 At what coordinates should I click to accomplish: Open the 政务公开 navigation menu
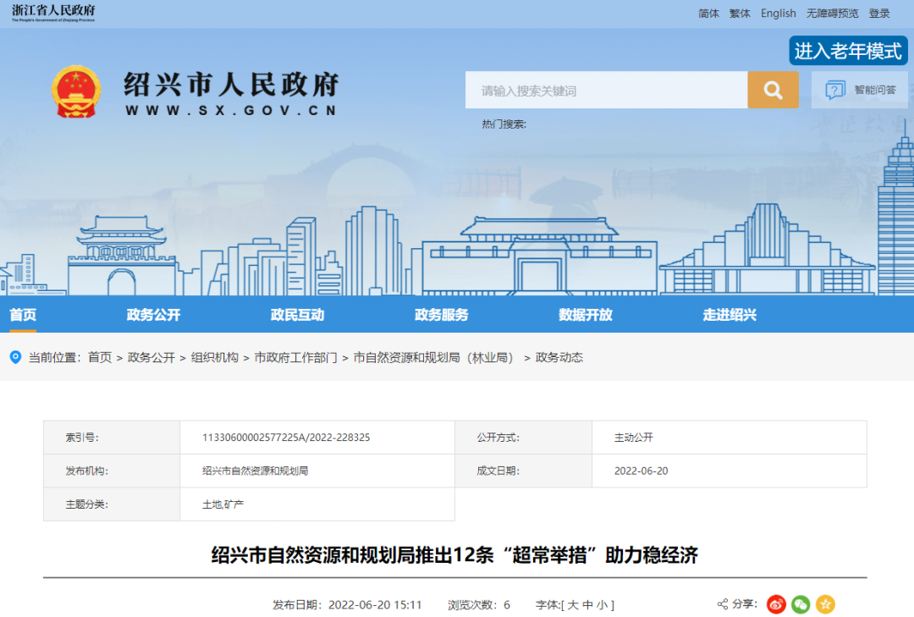point(153,315)
